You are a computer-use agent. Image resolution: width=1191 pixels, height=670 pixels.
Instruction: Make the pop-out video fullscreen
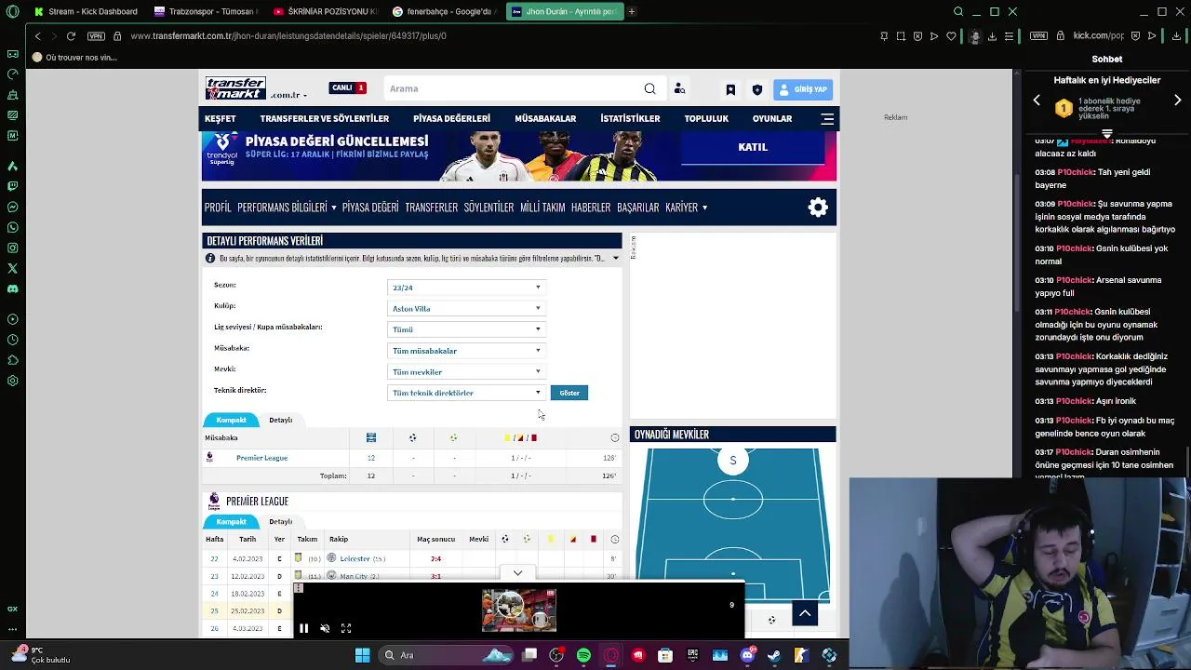(x=346, y=629)
